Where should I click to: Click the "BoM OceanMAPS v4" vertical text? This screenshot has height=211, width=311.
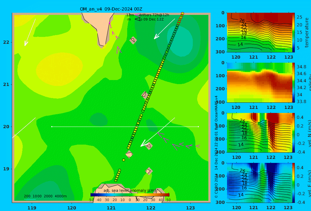(x=216, y=113)
